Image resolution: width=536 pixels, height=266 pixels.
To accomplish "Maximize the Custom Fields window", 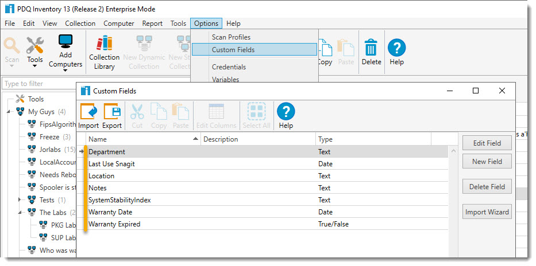I will (476, 91).
